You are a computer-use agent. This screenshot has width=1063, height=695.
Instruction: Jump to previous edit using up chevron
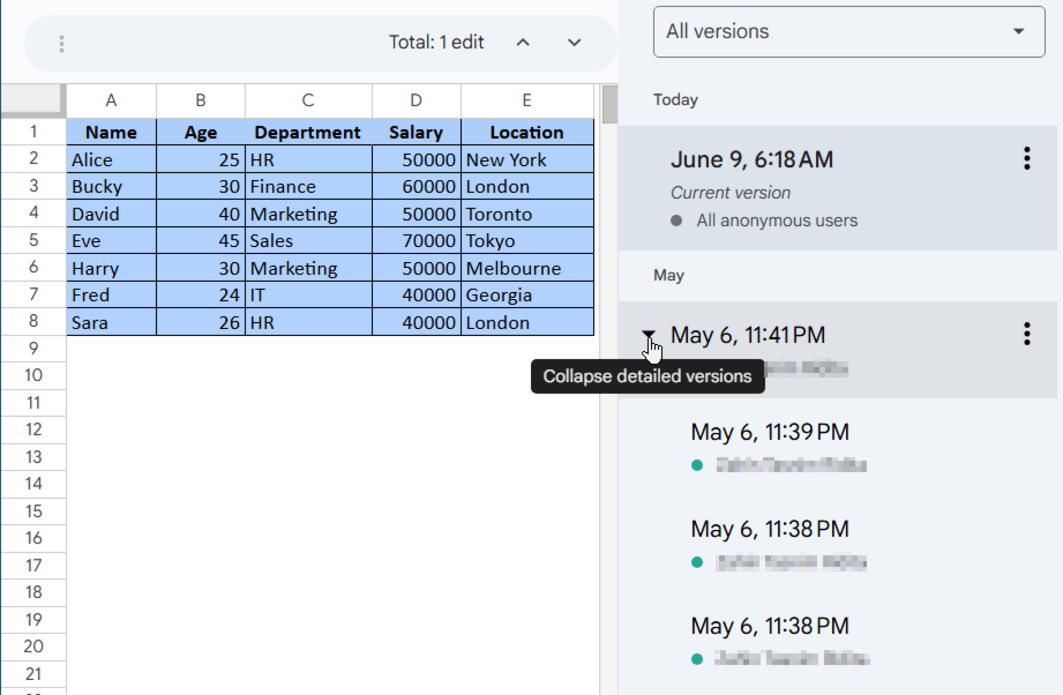tap(524, 43)
